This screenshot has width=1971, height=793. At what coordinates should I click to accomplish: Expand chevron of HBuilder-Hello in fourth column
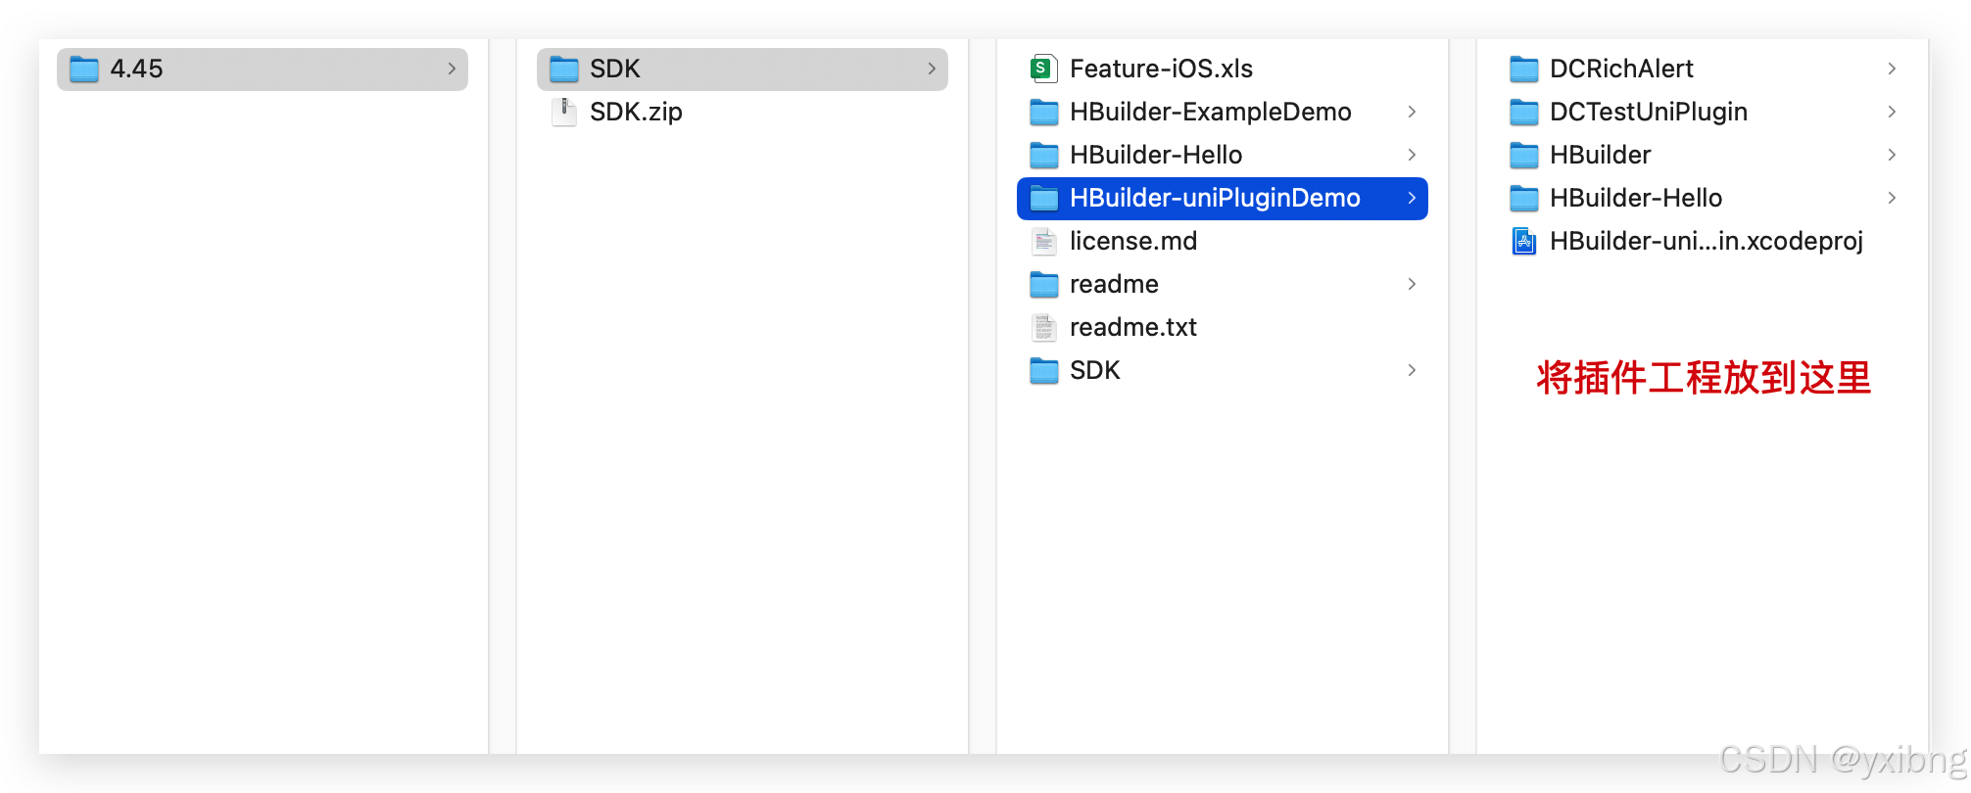pyautogui.click(x=1892, y=198)
